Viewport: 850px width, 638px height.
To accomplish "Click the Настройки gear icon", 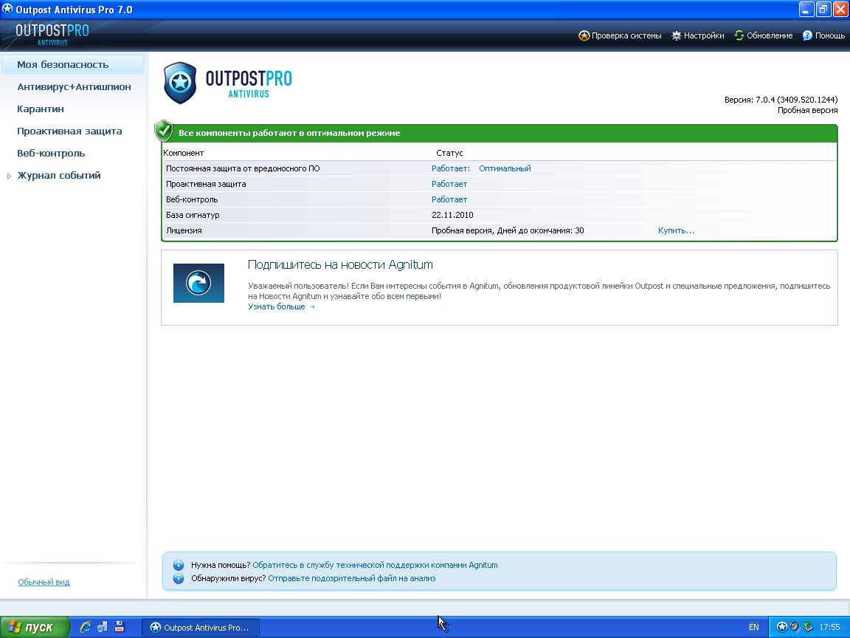I will coord(676,35).
